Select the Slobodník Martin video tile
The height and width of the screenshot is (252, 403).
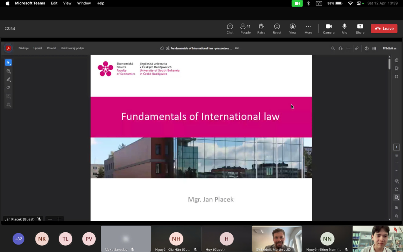pos(277,239)
